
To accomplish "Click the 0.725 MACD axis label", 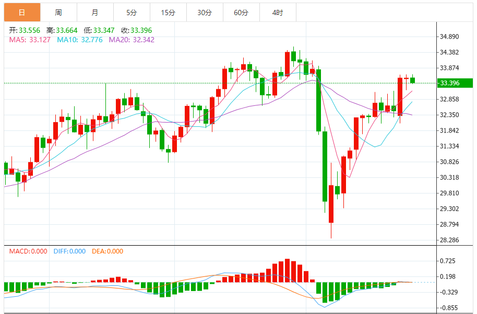I will click(x=448, y=261).
